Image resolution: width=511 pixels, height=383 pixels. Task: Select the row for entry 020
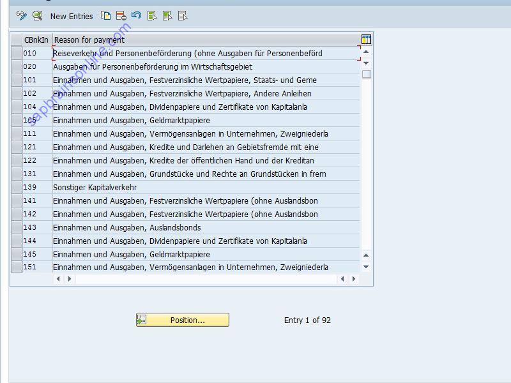[x=16, y=66]
